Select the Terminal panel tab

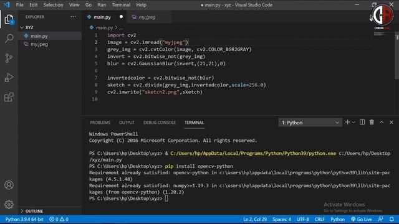click(x=194, y=123)
